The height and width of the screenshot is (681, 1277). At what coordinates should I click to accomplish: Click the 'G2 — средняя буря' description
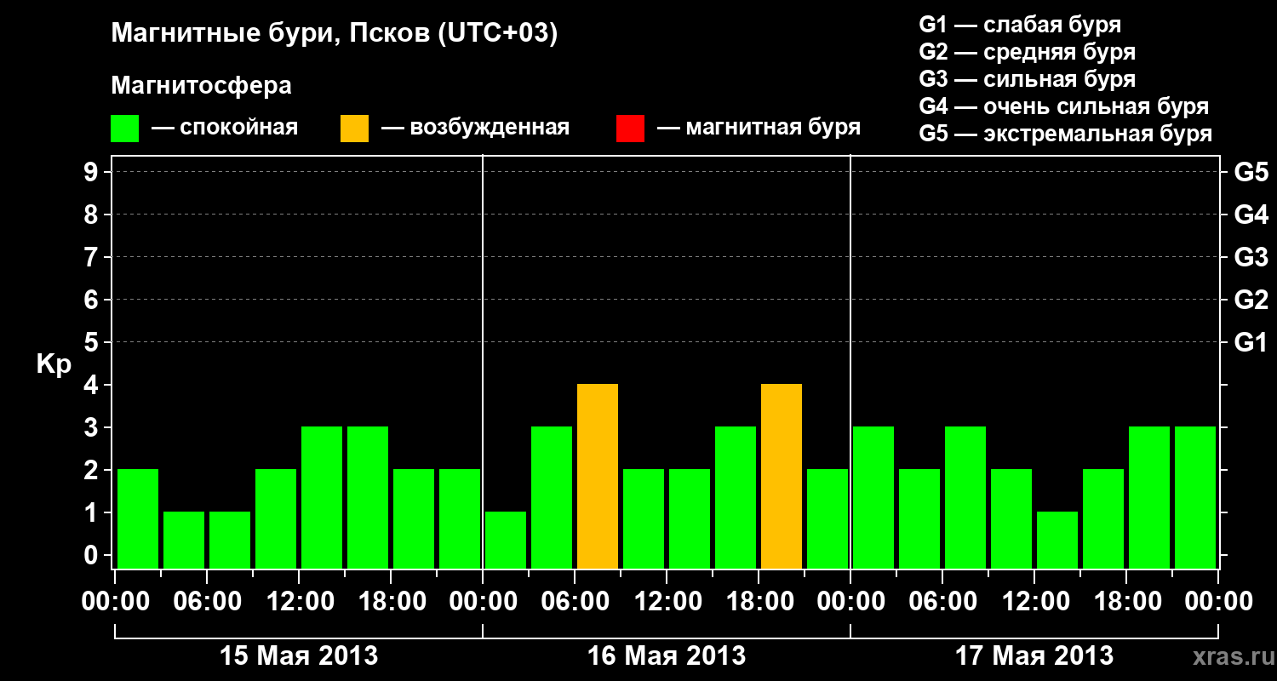(x=1028, y=52)
